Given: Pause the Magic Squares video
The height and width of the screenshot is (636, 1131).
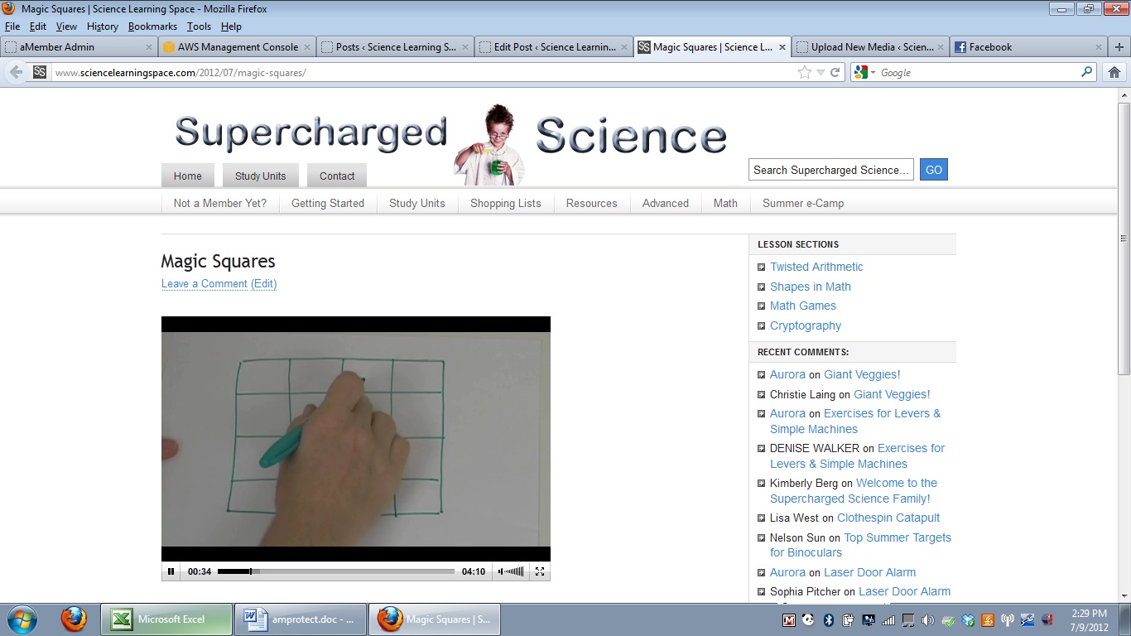Looking at the screenshot, I should click(x=171, y=571).
